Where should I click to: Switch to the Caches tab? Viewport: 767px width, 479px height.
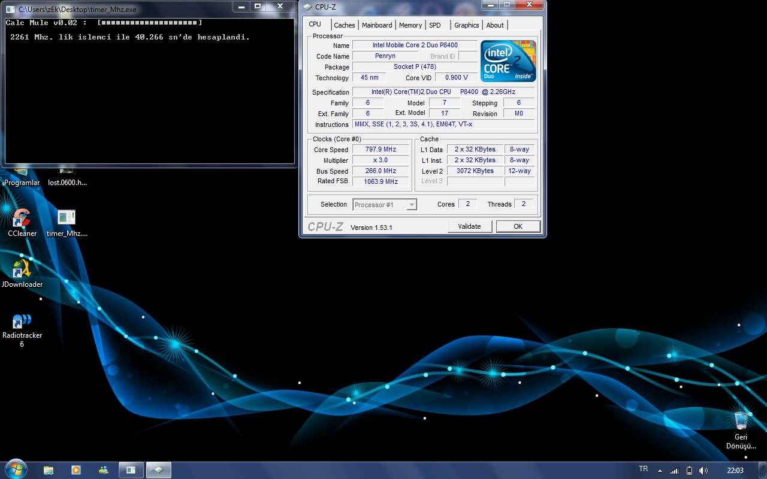345,25
